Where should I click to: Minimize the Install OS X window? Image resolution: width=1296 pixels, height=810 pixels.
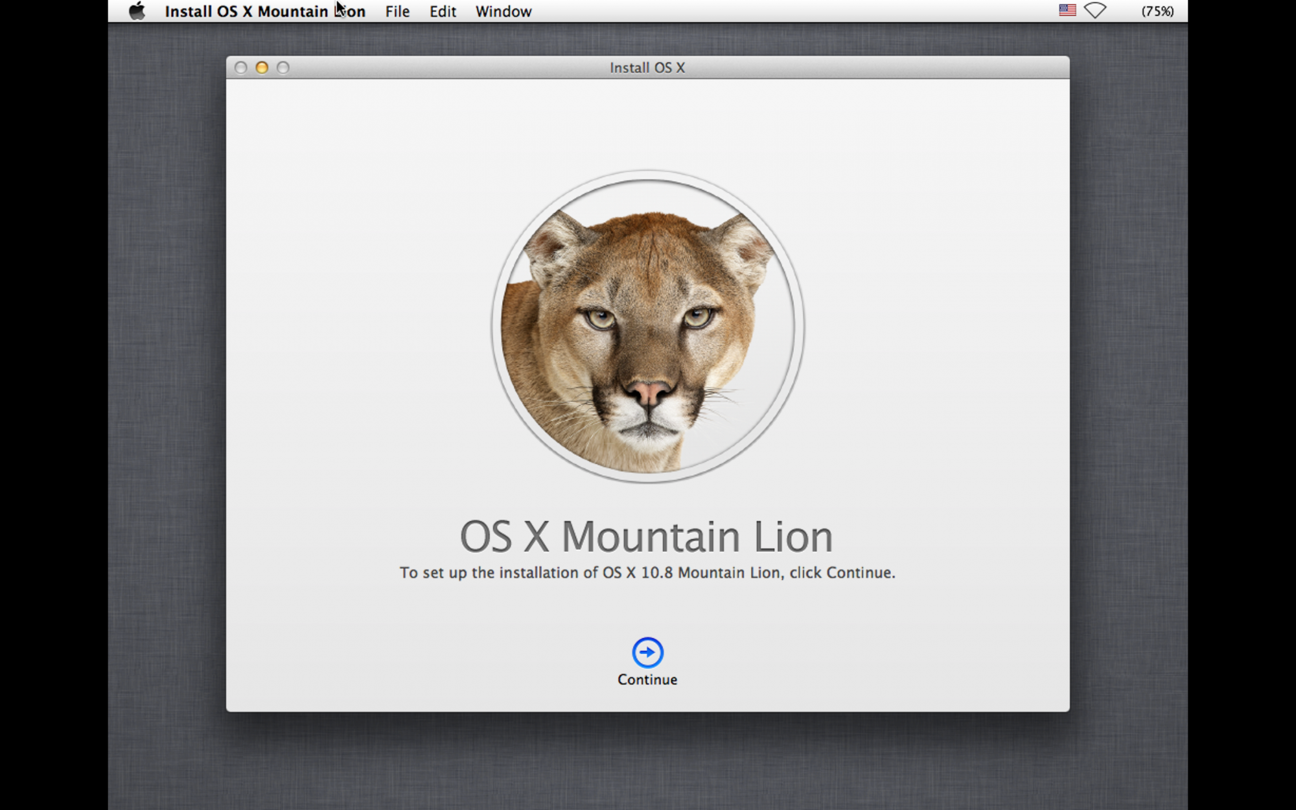(x=262, y=67)
